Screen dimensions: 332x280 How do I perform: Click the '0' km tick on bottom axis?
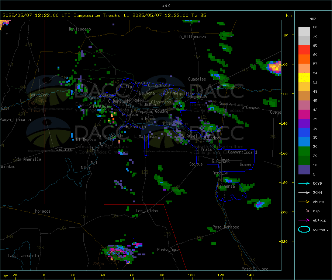coord(44,275)
